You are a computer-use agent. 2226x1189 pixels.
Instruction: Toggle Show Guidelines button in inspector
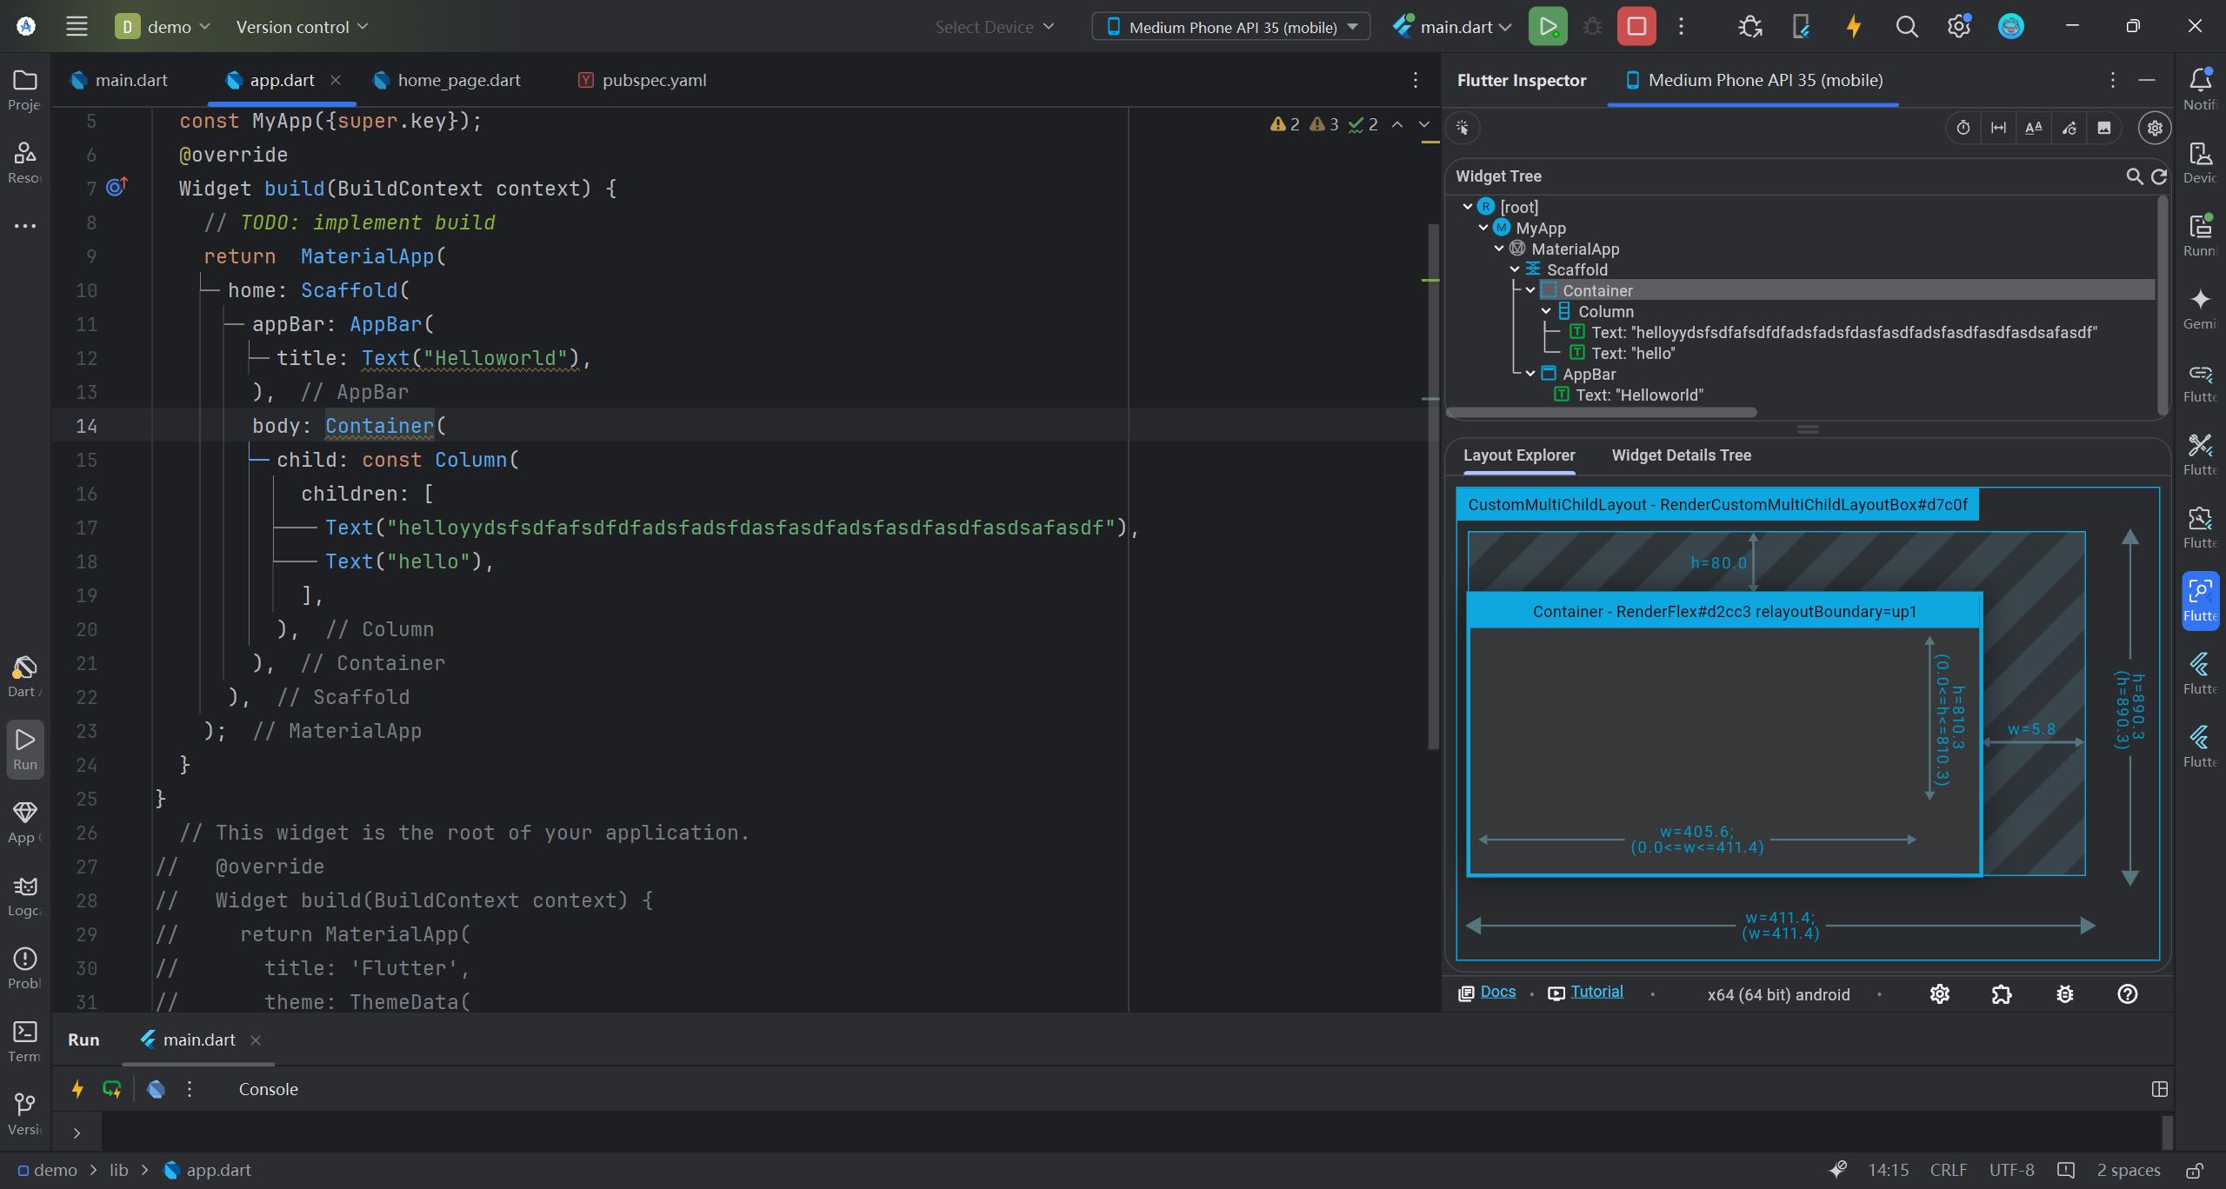[x=1998, y=128]
